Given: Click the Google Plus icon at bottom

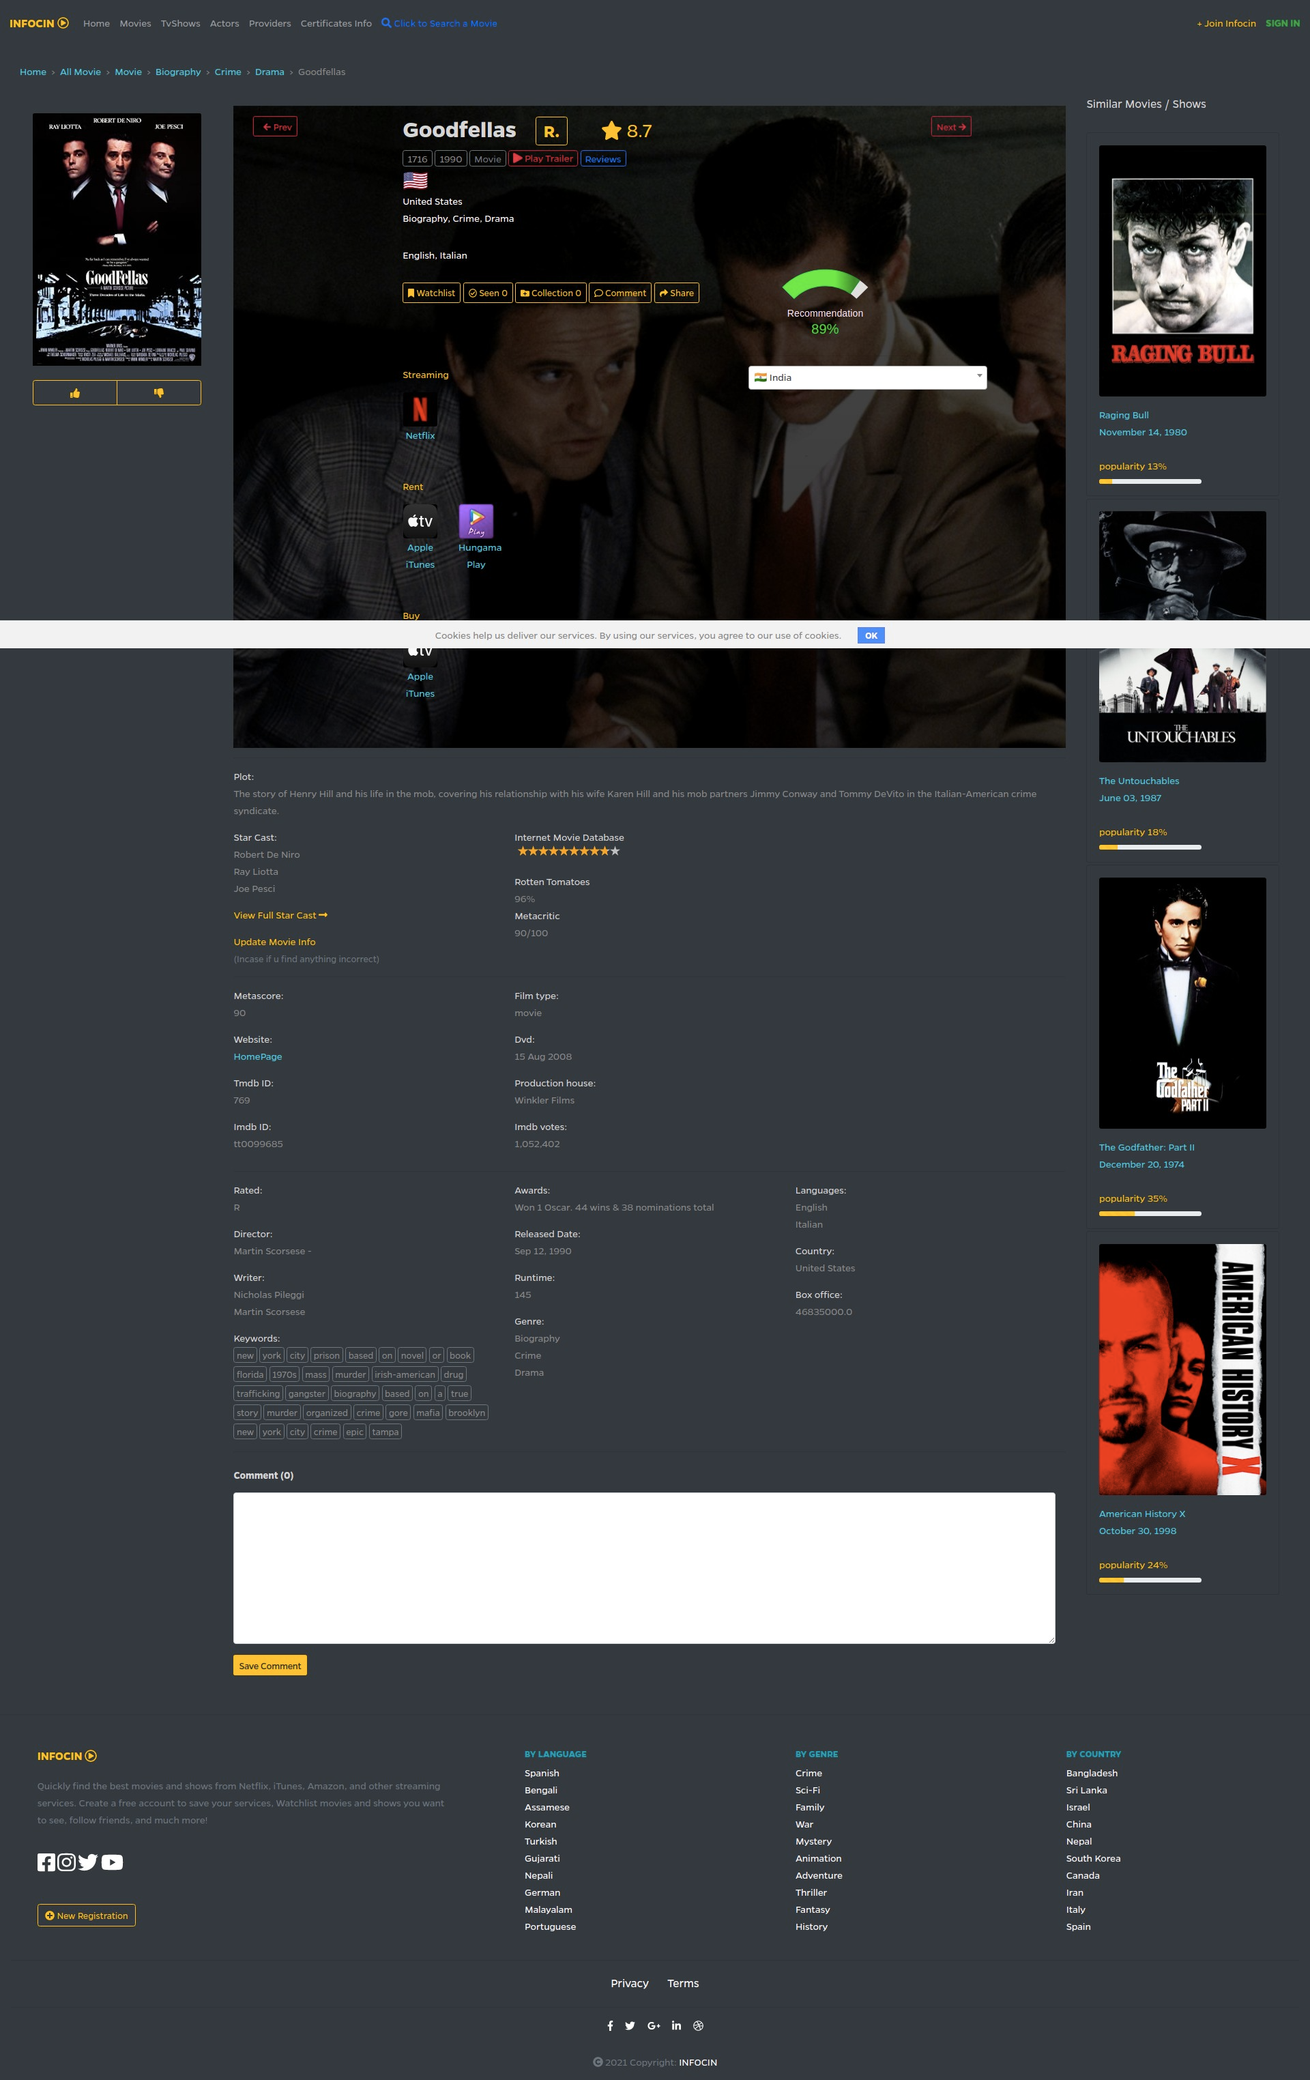Looking at the screenshot, I should click(654, 2025).
